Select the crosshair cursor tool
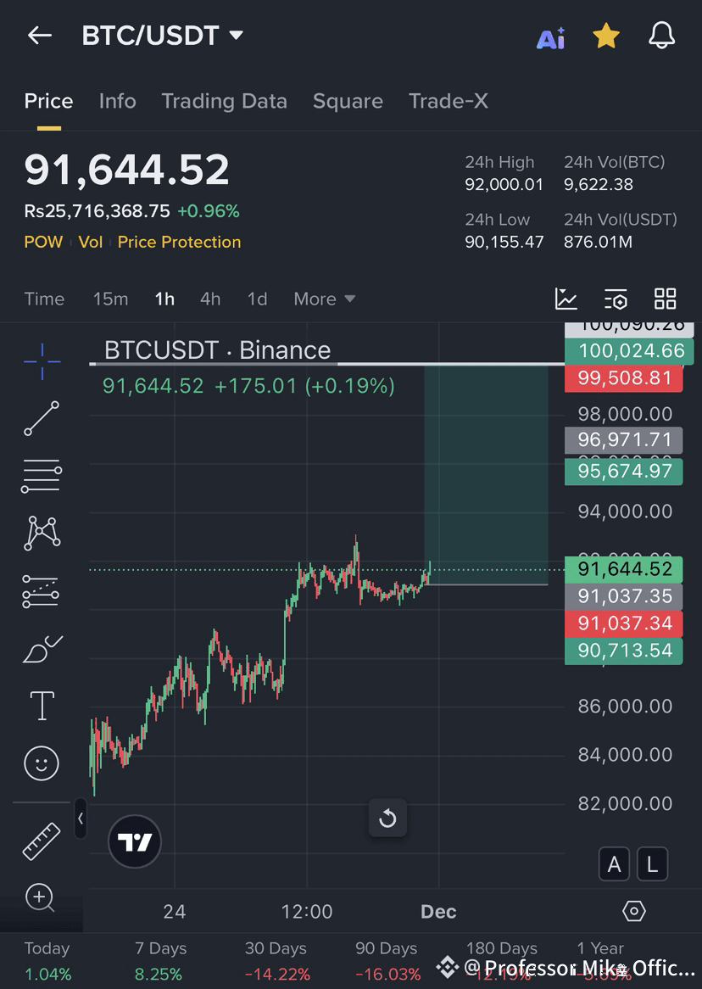 pyautogui.click(x=42, y=361)
